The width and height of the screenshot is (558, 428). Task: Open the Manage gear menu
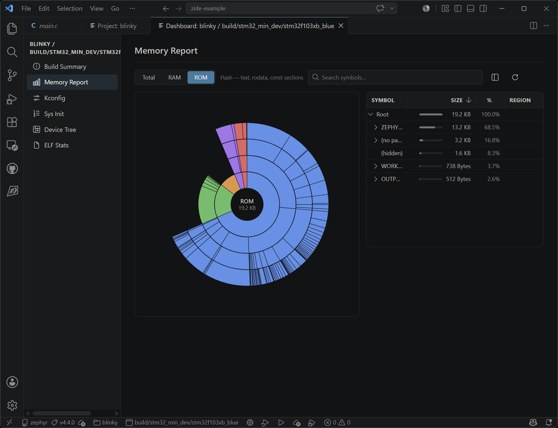point(12,405)
